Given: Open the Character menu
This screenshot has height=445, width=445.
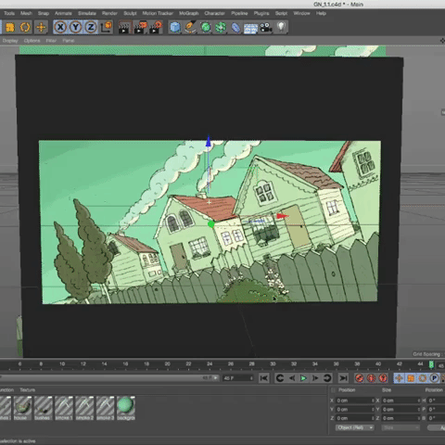Looking at the screenshot, I should click(x=214, y=13).
